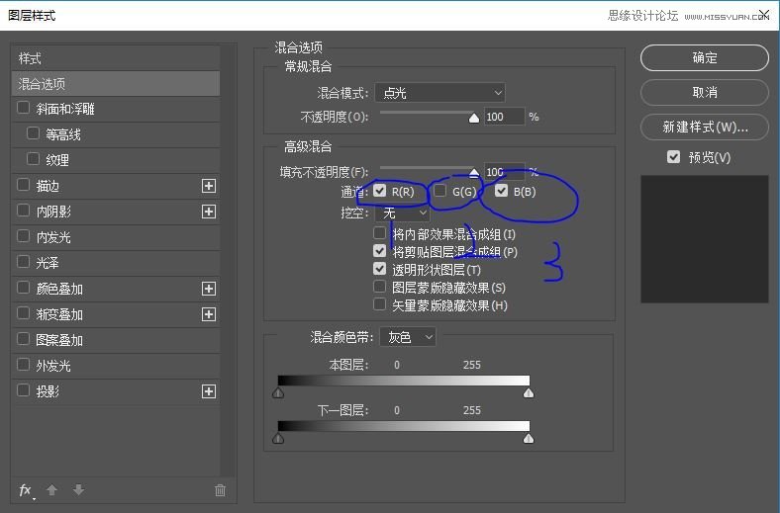The image size is (780, 513).
Task: Uncheck the R(R) channel checkbox
Action: click(x=379, y=191)
